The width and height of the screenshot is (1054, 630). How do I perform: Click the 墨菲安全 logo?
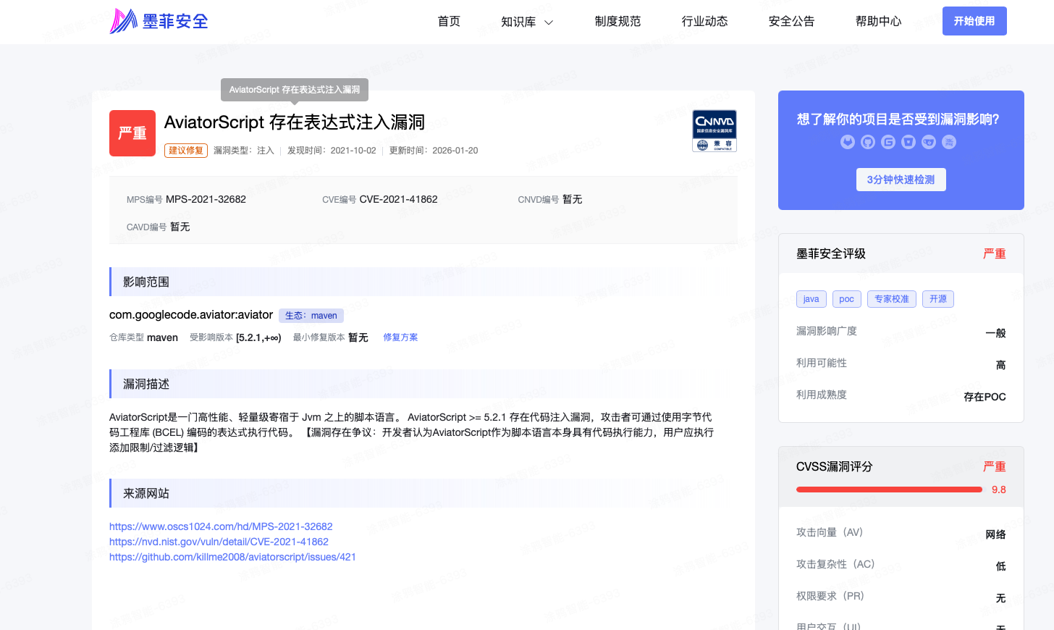[159, 21]
